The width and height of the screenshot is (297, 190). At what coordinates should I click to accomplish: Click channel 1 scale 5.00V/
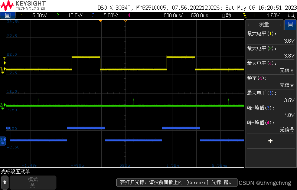tap(40, 15)
